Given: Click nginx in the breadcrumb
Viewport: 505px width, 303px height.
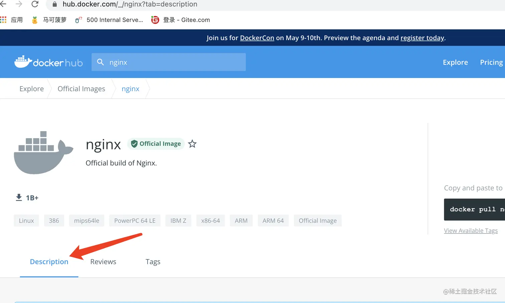Looking at the screenshot, I should 130,89.
